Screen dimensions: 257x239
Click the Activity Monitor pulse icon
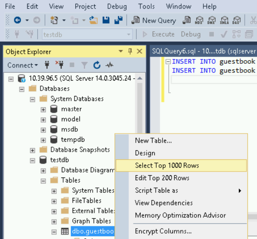coord(109,65)
